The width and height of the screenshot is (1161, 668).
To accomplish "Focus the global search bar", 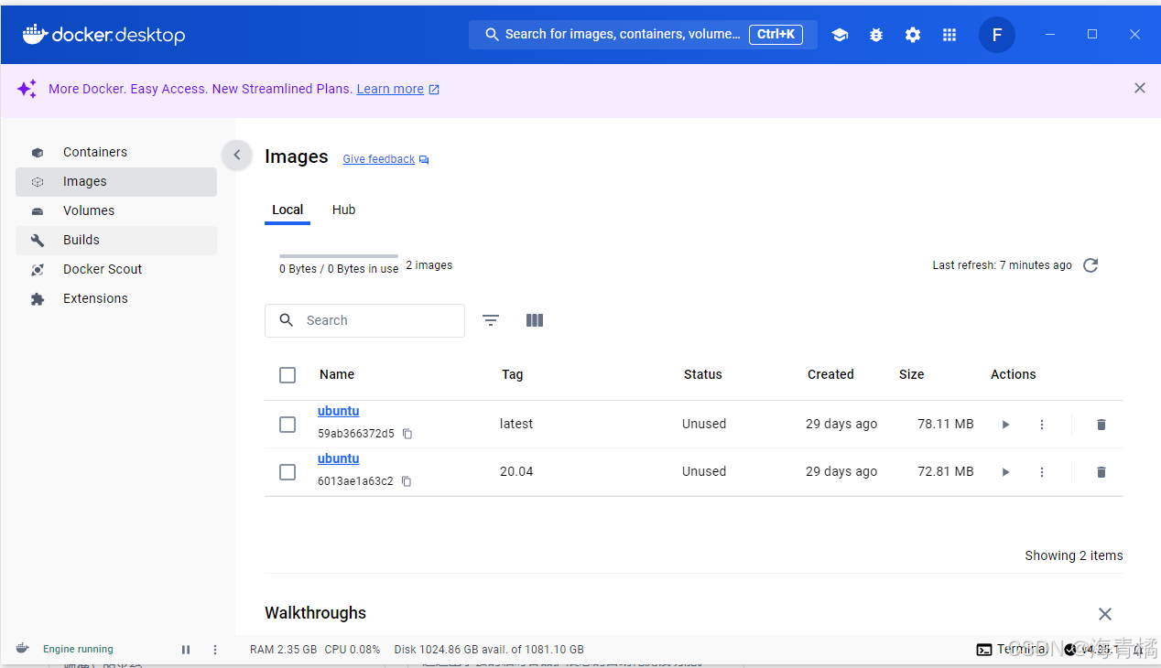I will (x=643, y=35).
